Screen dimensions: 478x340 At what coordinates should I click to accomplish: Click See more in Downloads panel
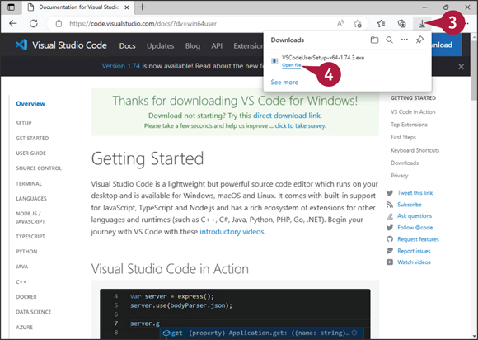point(284,82)
